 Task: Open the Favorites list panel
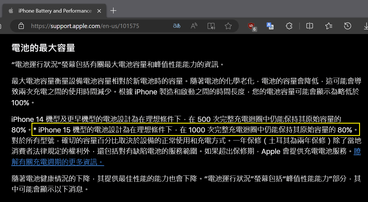328,26
